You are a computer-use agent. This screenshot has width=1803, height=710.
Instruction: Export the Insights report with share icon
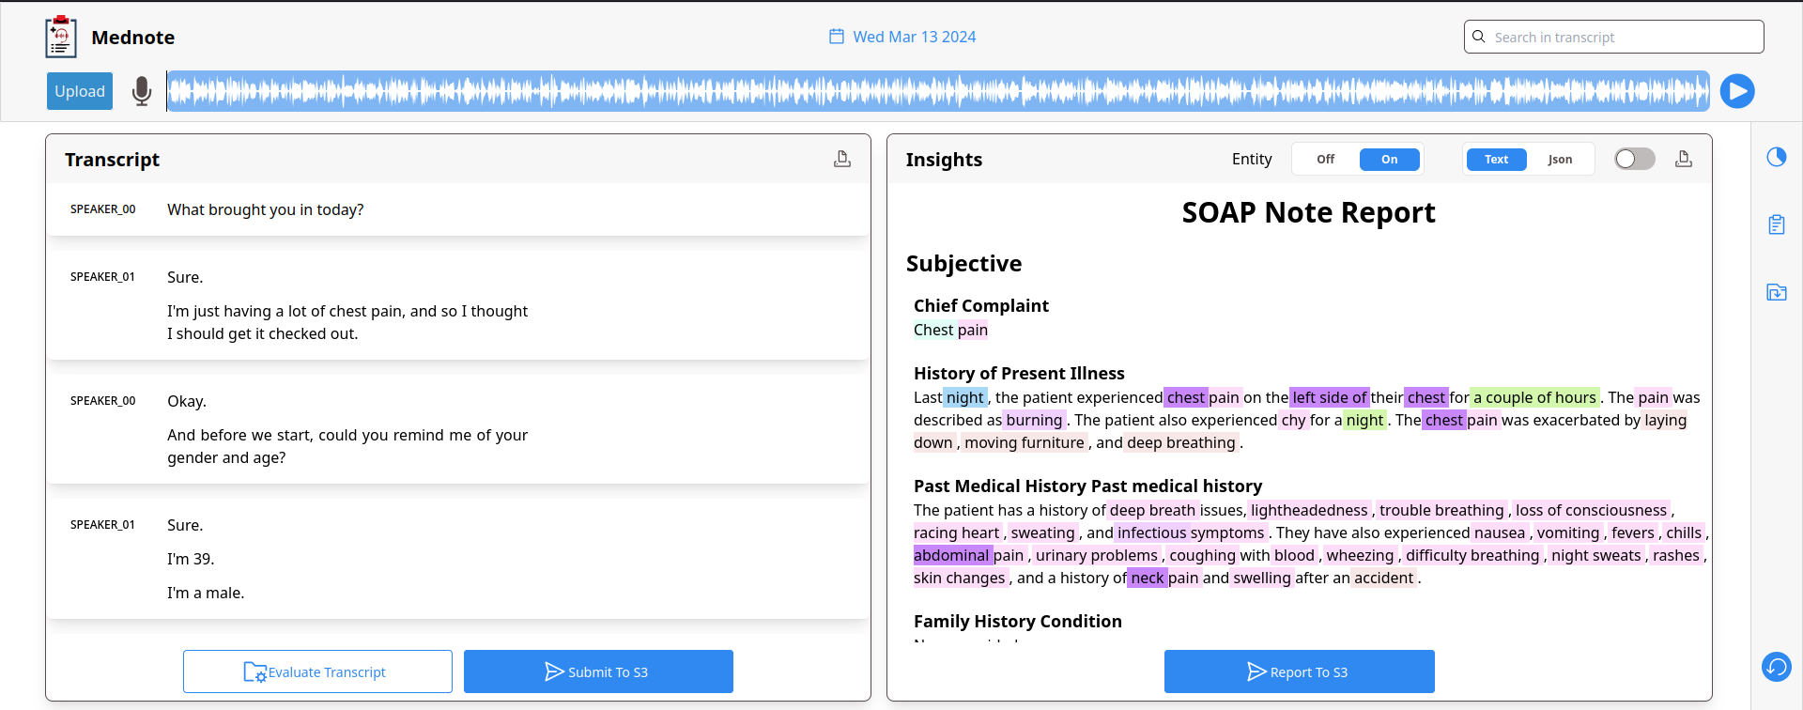(x=1684, y=160)
